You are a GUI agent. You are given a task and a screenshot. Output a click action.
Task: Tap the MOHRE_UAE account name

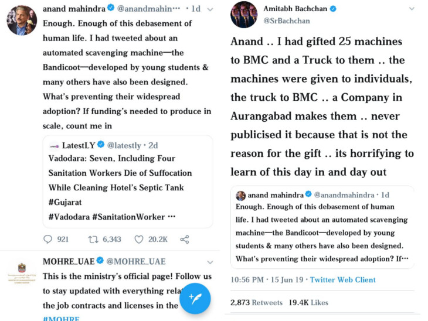pos(64,261)
